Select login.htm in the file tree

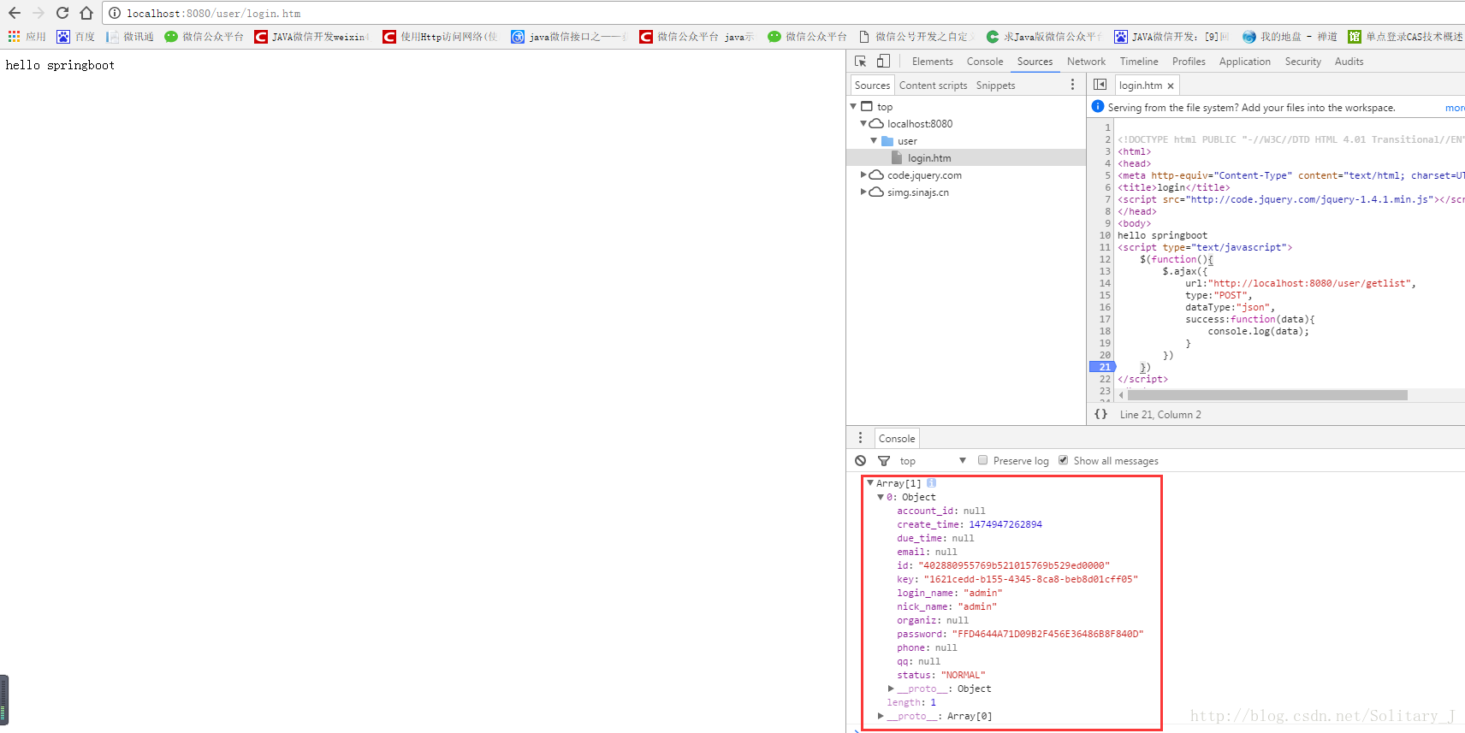(929, 158)
